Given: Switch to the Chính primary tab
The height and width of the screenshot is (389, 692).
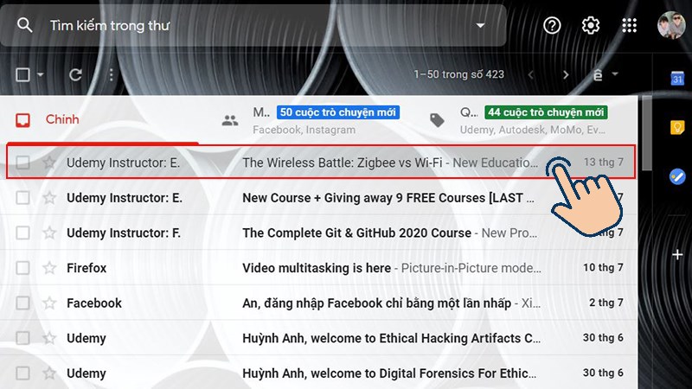Looking at the screenshot, I should [x=62, y=119].
